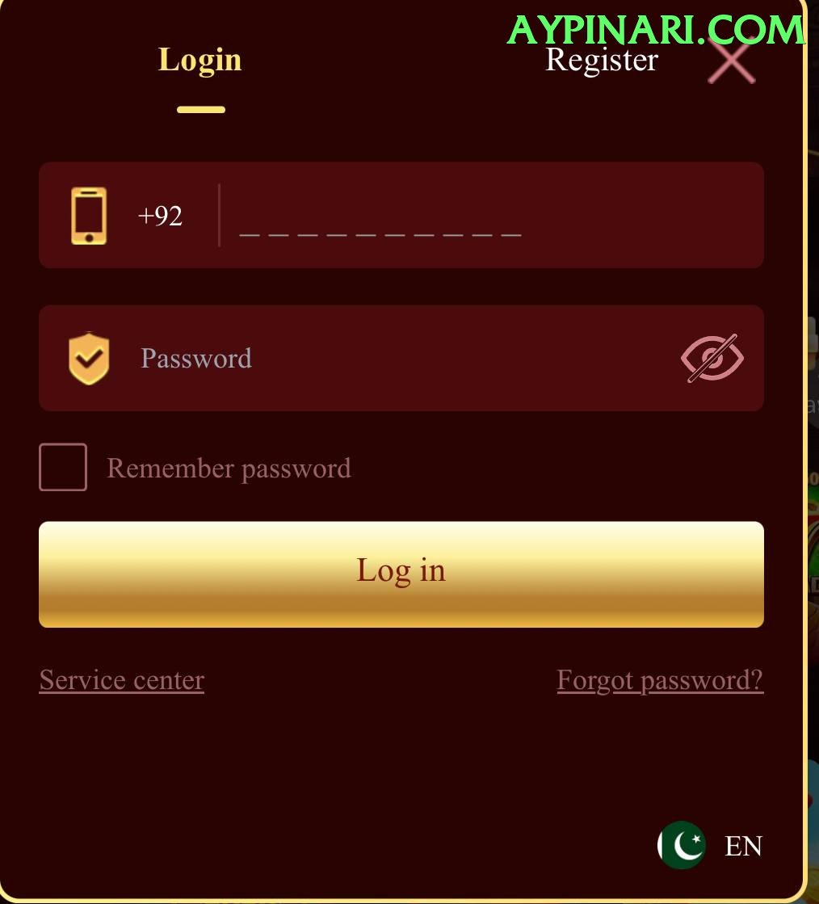
Task: Select the Login tab
Action: tap(200, 61)
